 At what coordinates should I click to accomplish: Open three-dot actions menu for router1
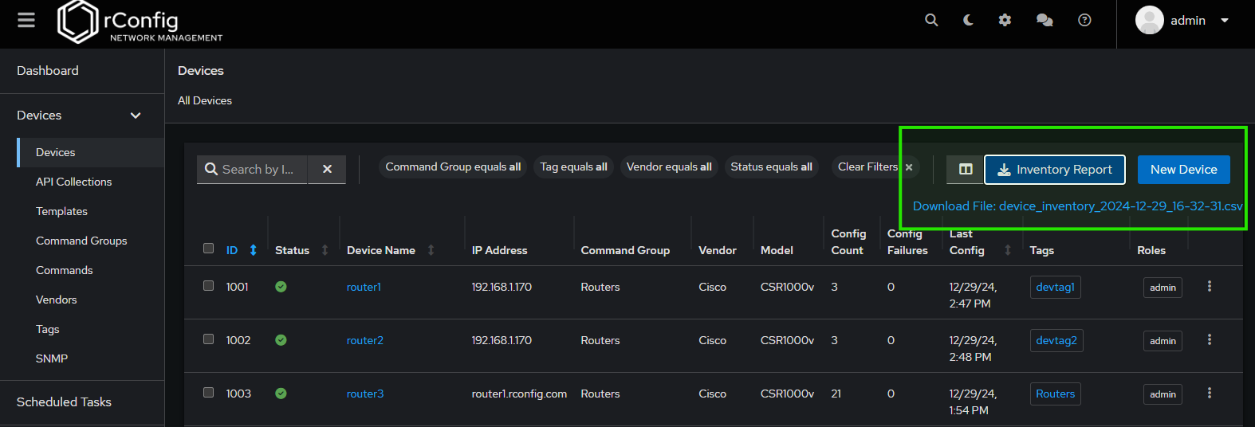click(1210, 286)
